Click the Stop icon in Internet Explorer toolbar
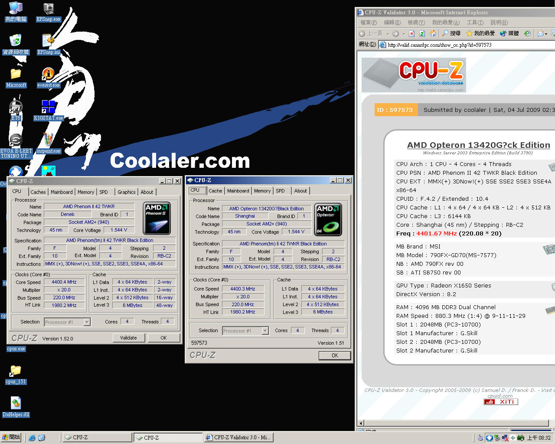This screenshot has height=444, width=555. (412, 33)
